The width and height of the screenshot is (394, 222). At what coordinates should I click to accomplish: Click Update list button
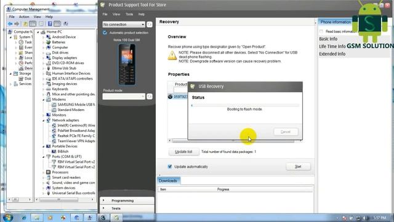coord(183,152)
